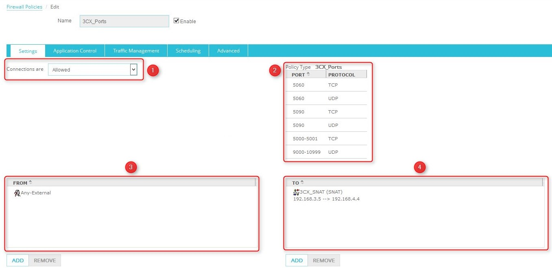The width and height of the screenshot is (552, 268).
Task: Select the Any-External entry in FROM
Action: (x=36, y=193)
